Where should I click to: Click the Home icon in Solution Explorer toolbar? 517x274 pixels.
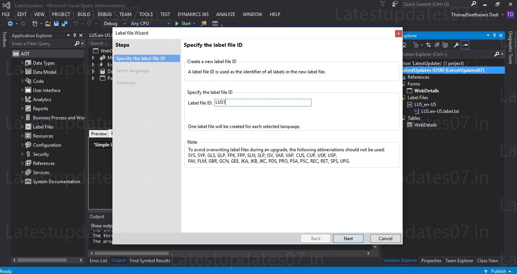[405, 45]
